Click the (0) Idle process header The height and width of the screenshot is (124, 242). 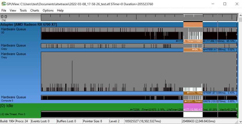(6, 106)
